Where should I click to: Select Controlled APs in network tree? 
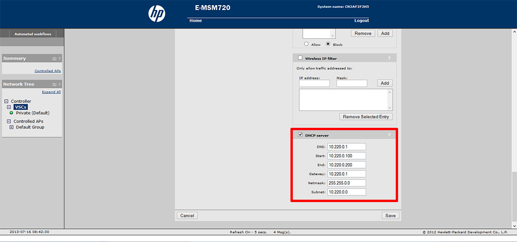click(x=28, y=121)
